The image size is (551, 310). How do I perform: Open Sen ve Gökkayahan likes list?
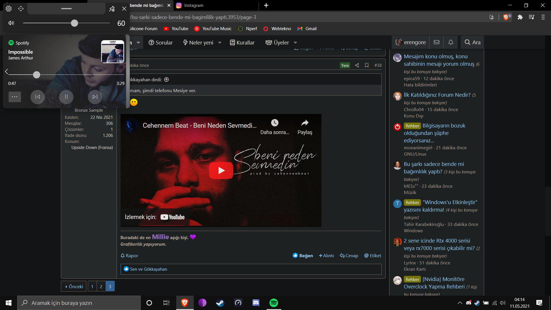click(148, 269)
